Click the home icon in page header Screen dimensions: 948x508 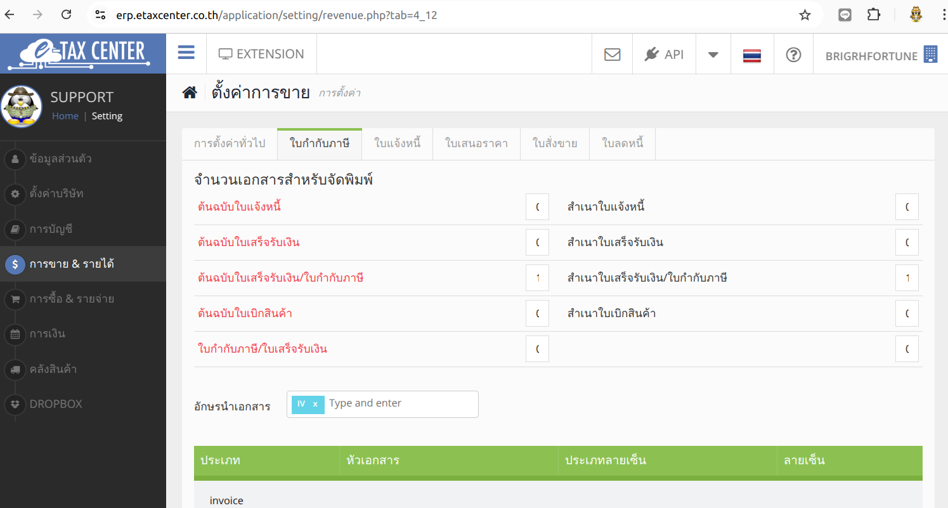(x=189, y=93)
